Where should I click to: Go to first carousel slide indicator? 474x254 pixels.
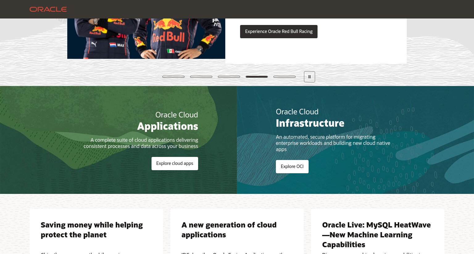(173, 77)
